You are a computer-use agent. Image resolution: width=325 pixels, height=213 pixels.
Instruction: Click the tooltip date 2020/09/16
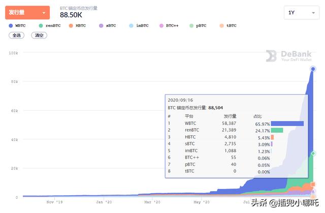(180, 100)
